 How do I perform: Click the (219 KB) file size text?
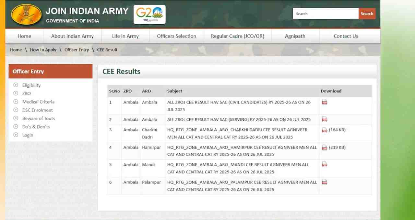point(337,148)
